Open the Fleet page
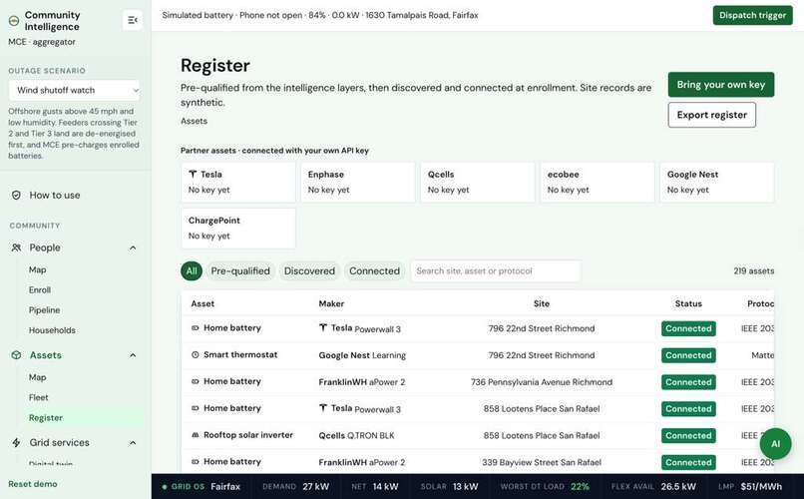Image resolution: width=804 pixels, height=499 pixels. (x=39, y=397)
